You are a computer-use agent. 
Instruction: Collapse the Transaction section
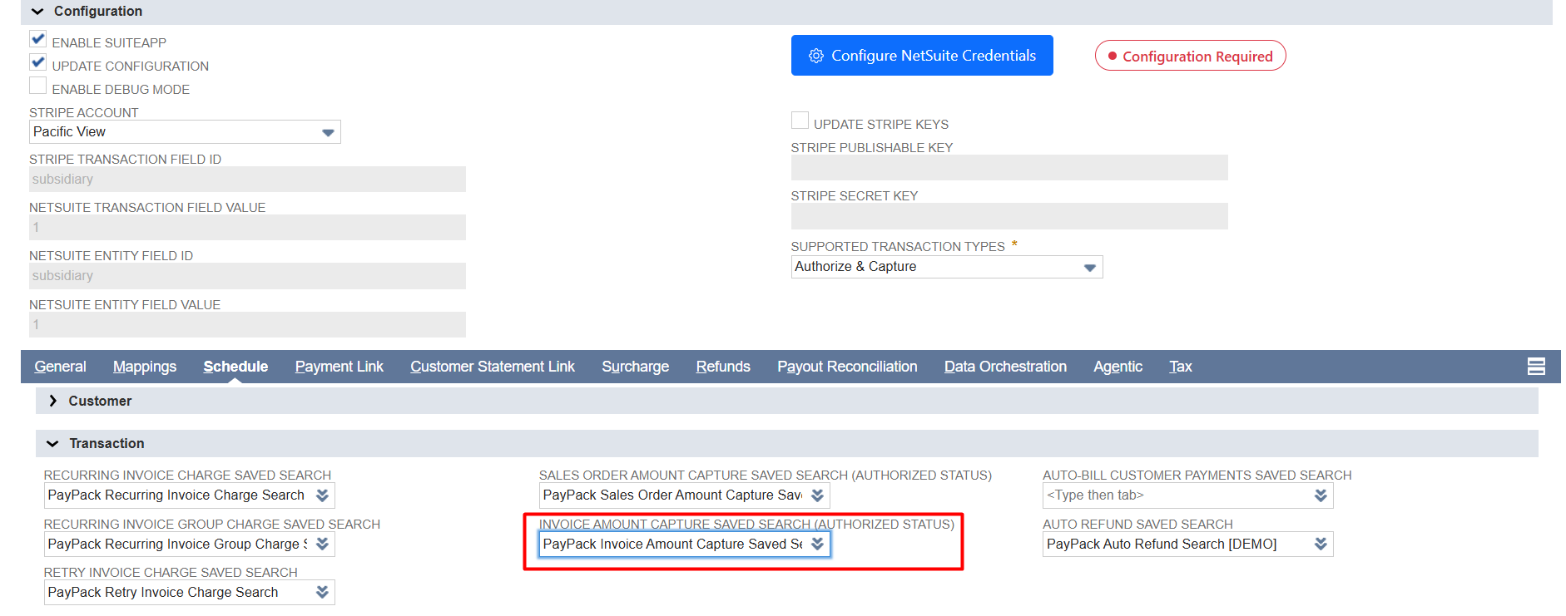(x=52, y=444)
